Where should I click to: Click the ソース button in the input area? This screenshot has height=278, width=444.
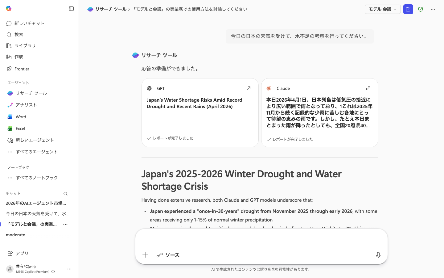pyautogui.click(x=168, y=255)
